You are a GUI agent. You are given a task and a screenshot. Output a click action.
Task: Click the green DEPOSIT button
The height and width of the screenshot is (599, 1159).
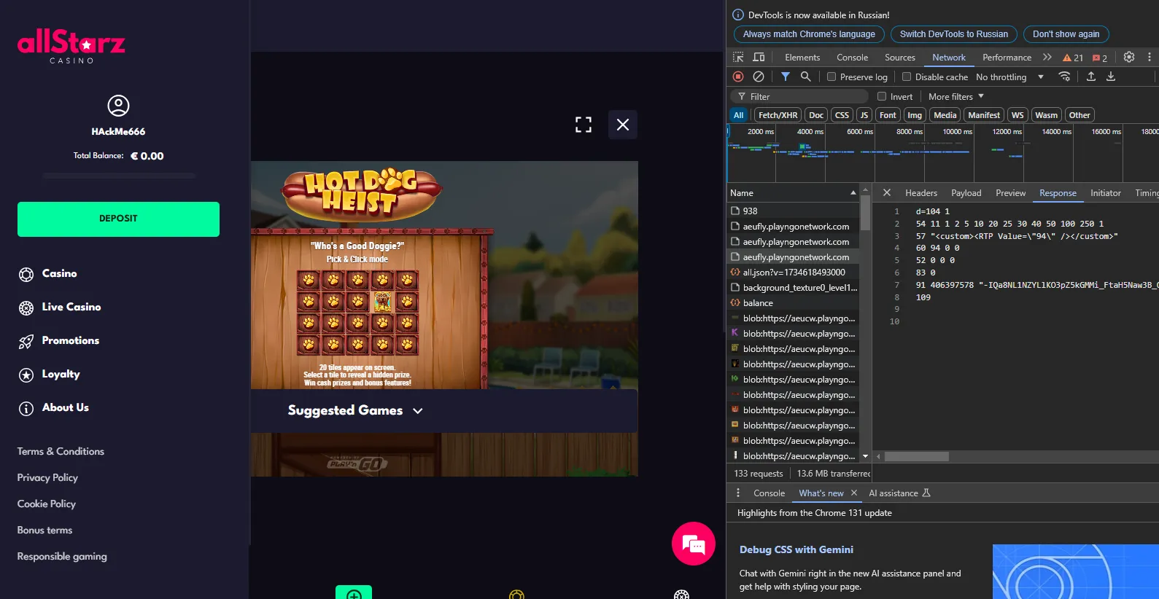[x=118, y=219]
